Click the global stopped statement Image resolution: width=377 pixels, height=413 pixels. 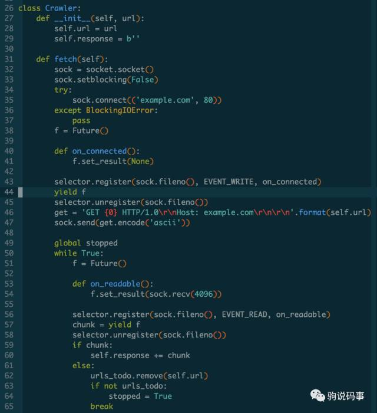tap(85, 243)
